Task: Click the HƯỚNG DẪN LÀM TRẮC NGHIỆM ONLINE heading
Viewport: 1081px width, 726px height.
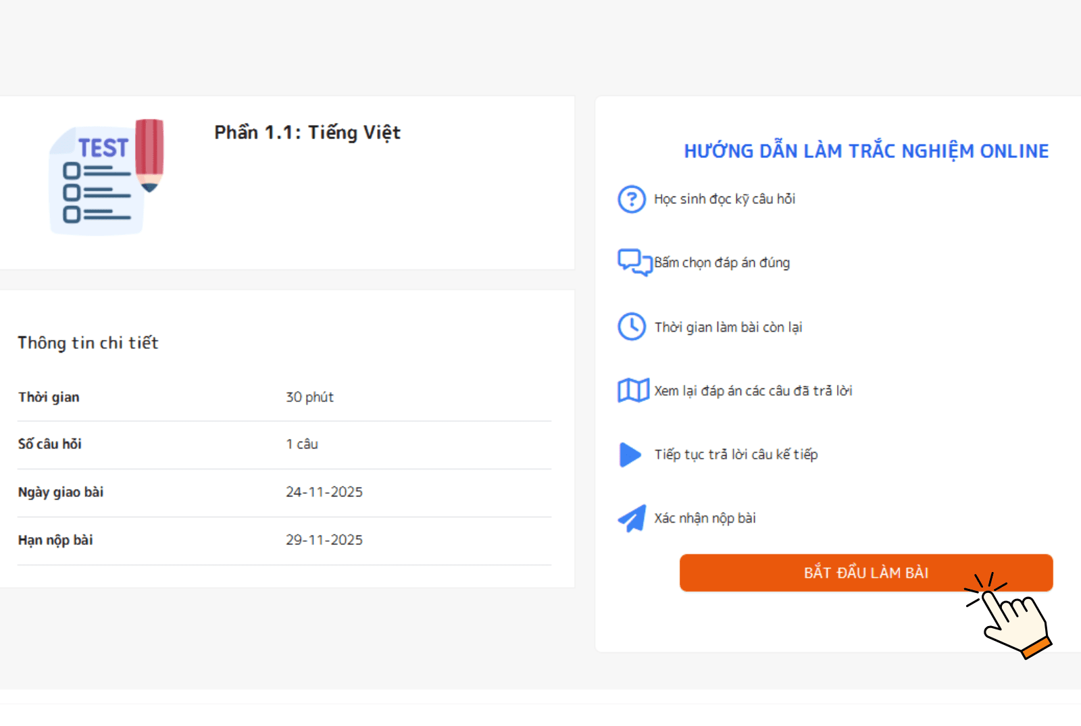Action: pos(866,151)
